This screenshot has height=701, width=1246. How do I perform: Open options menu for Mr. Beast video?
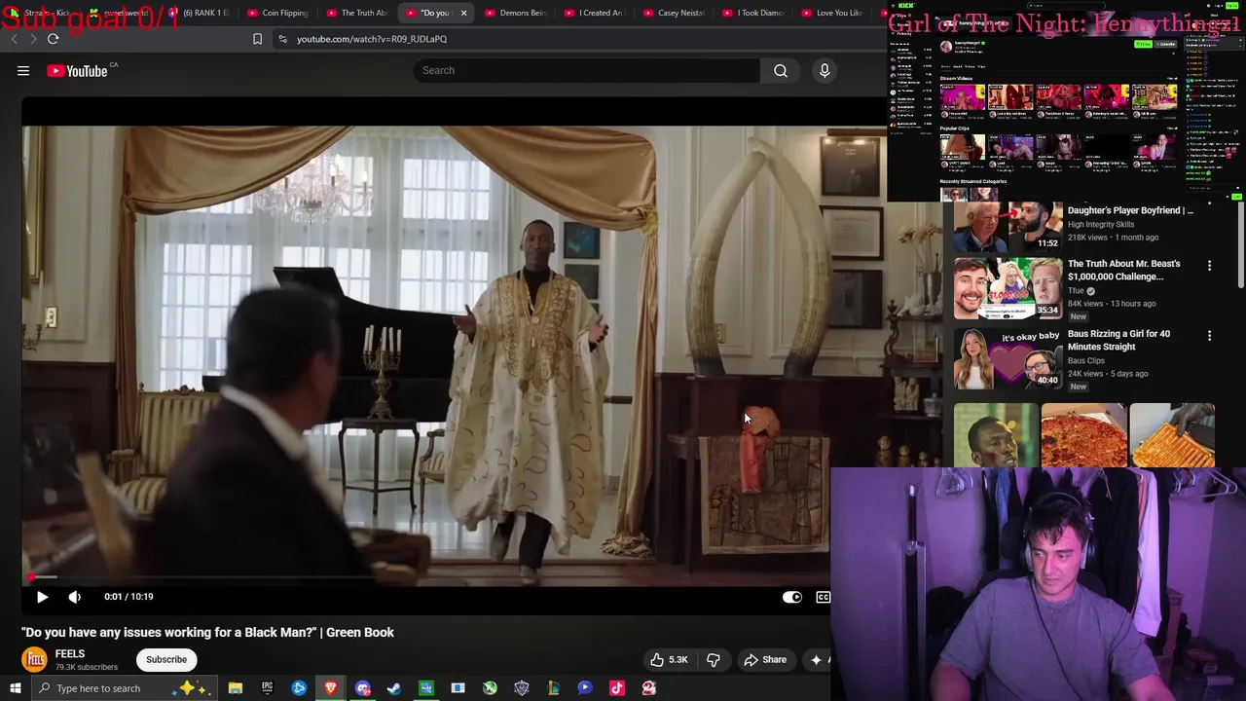1209,265
